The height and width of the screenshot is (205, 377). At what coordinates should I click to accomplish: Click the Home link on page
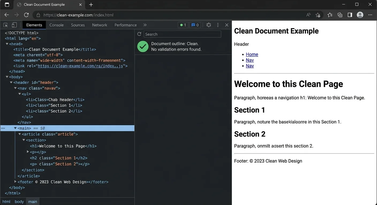click(252, 54)
